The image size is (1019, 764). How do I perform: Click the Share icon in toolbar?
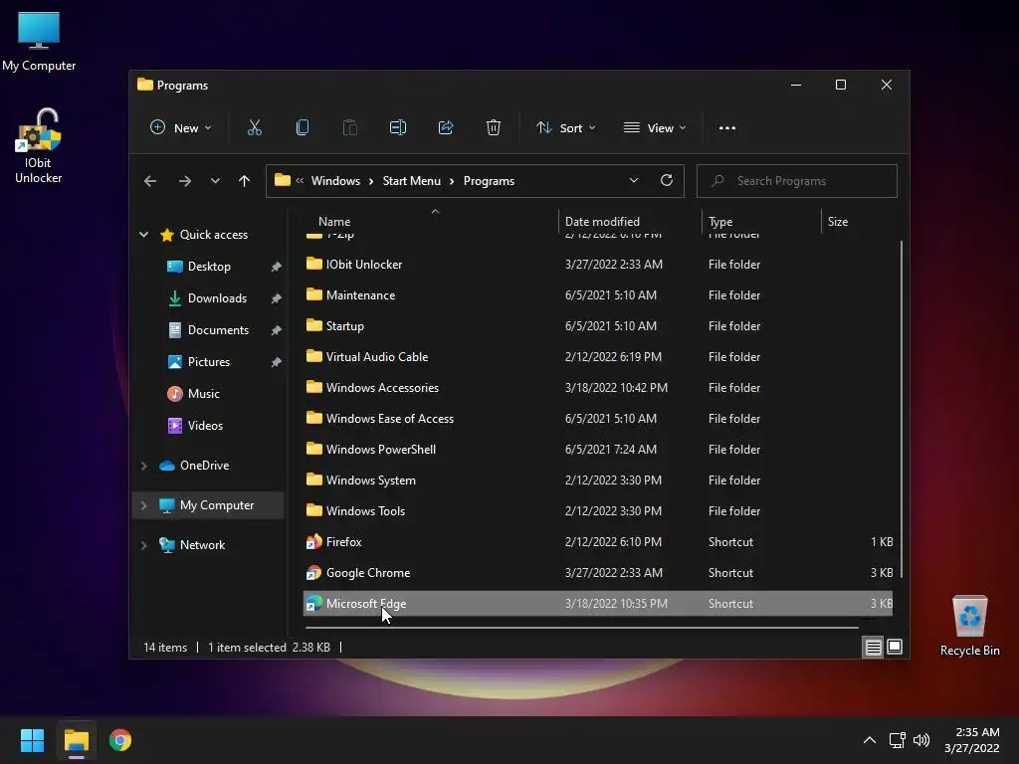(x=446, y=128)
